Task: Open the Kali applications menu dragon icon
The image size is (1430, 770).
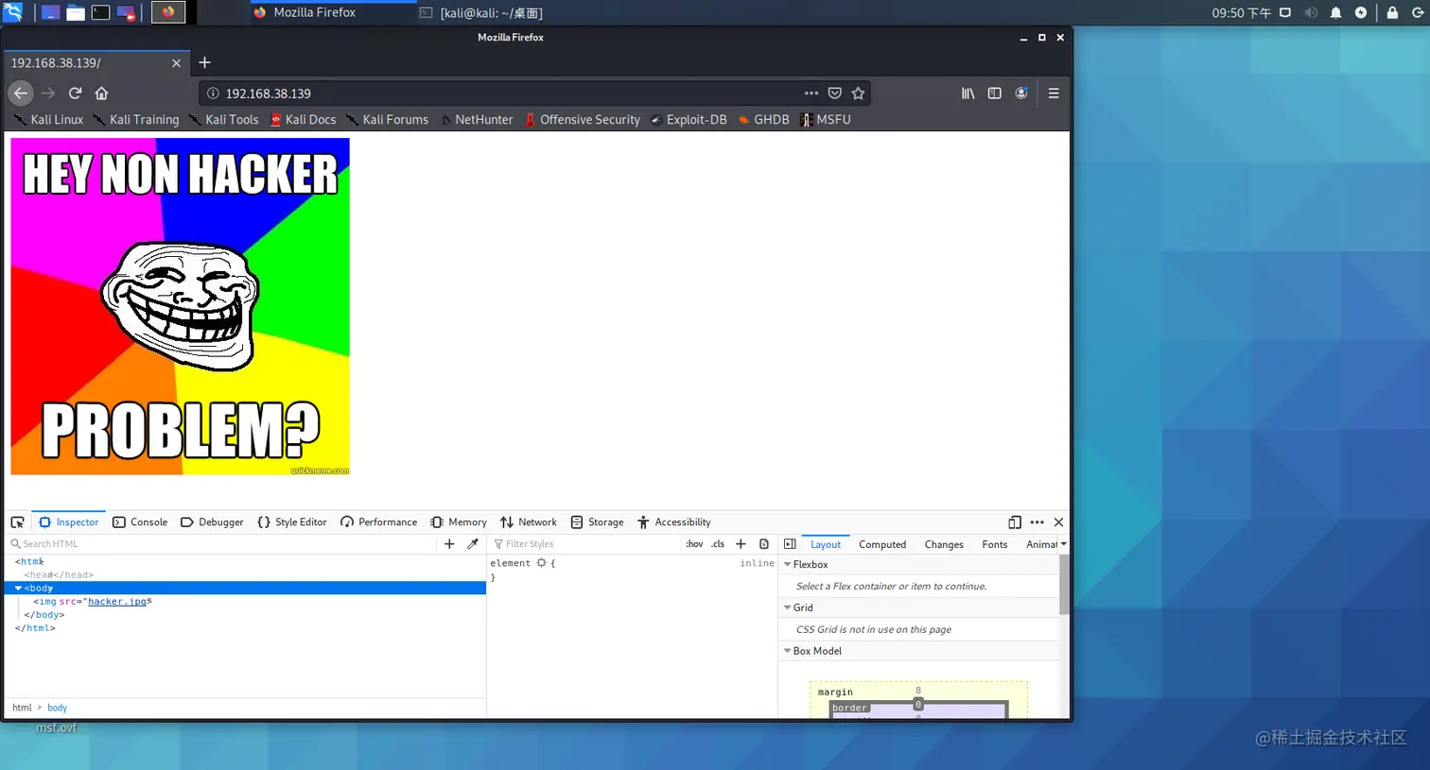Action: (13, 12)
